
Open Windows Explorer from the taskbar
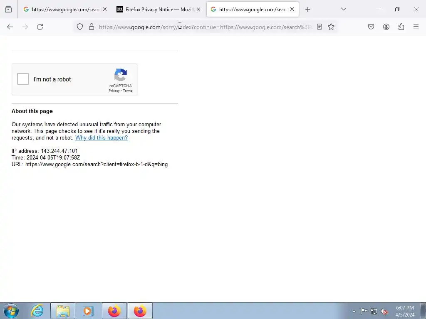63,311
